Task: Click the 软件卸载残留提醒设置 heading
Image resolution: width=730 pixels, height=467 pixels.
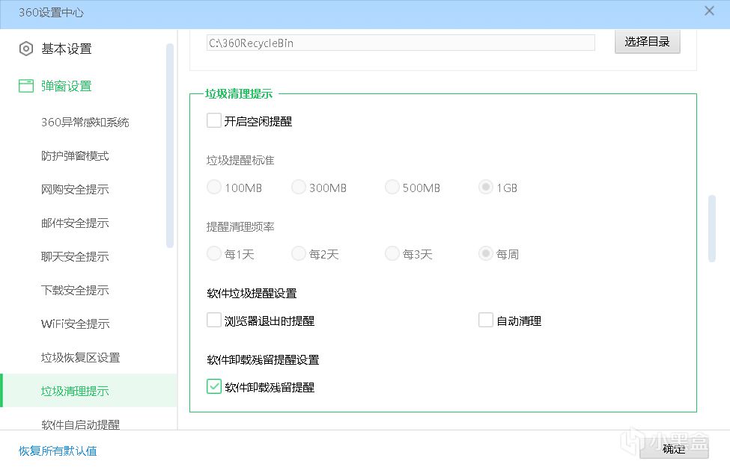Action: [263, 359]
